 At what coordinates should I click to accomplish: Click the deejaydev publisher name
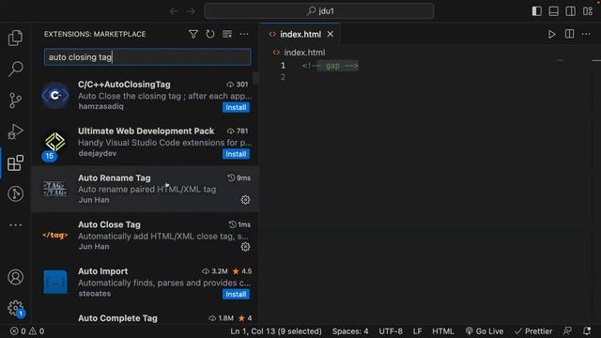[98, 153]
